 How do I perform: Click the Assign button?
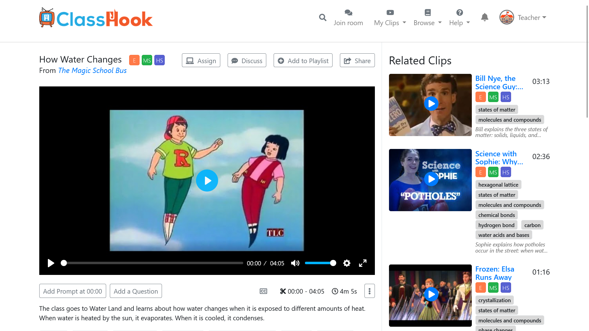[201, 60]
